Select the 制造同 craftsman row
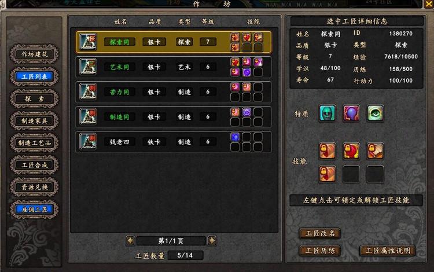The image size is (434, 272). (x=174, y=117)
